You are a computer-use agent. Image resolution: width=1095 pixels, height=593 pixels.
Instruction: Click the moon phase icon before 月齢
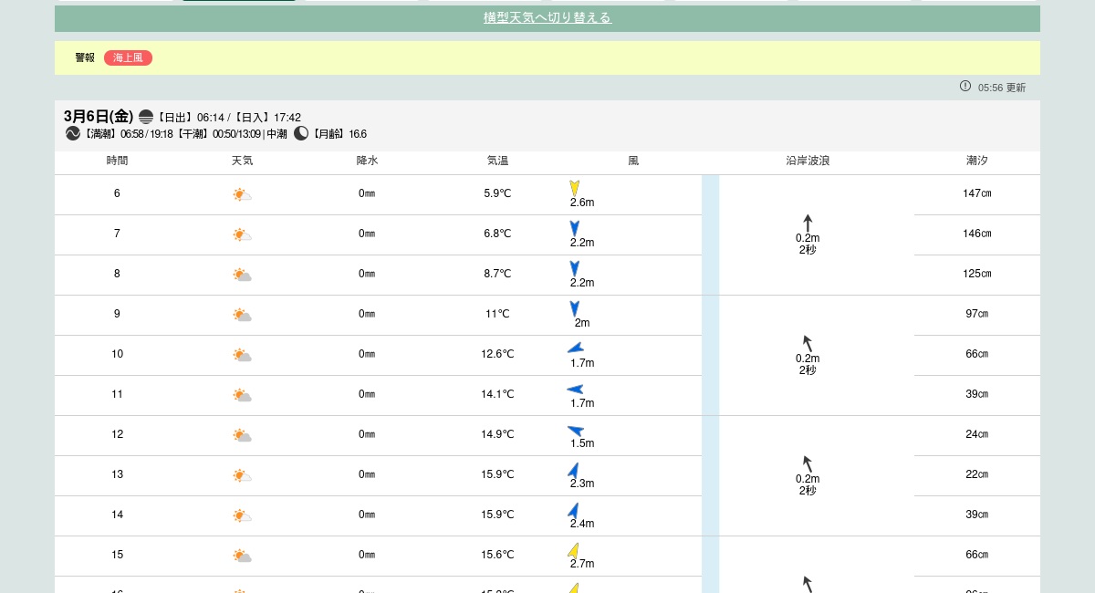pyautogui.click(x=301, y=134)
